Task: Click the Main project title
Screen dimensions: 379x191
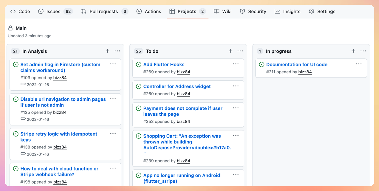Action: click(21, 28)
